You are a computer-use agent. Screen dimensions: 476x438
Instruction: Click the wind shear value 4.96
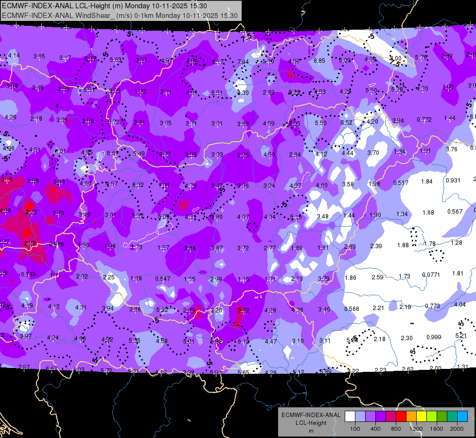coord(8,148)
